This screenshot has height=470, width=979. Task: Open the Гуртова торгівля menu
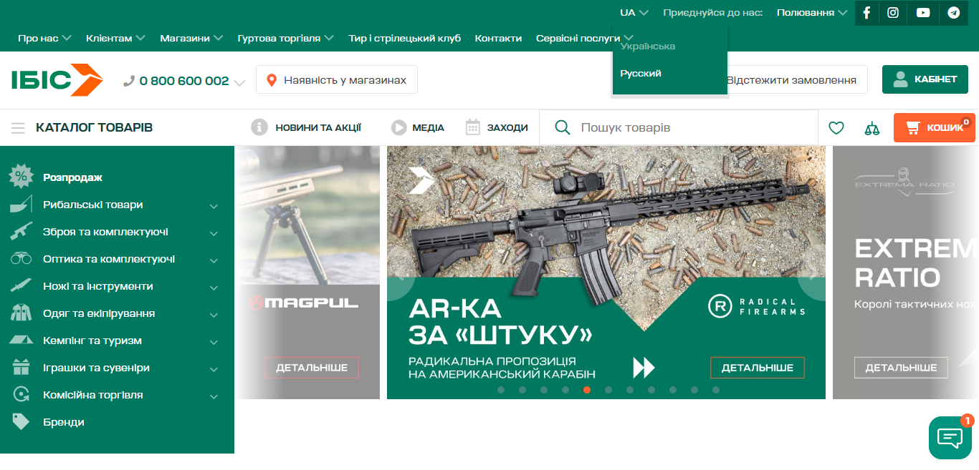click(285, 38)
